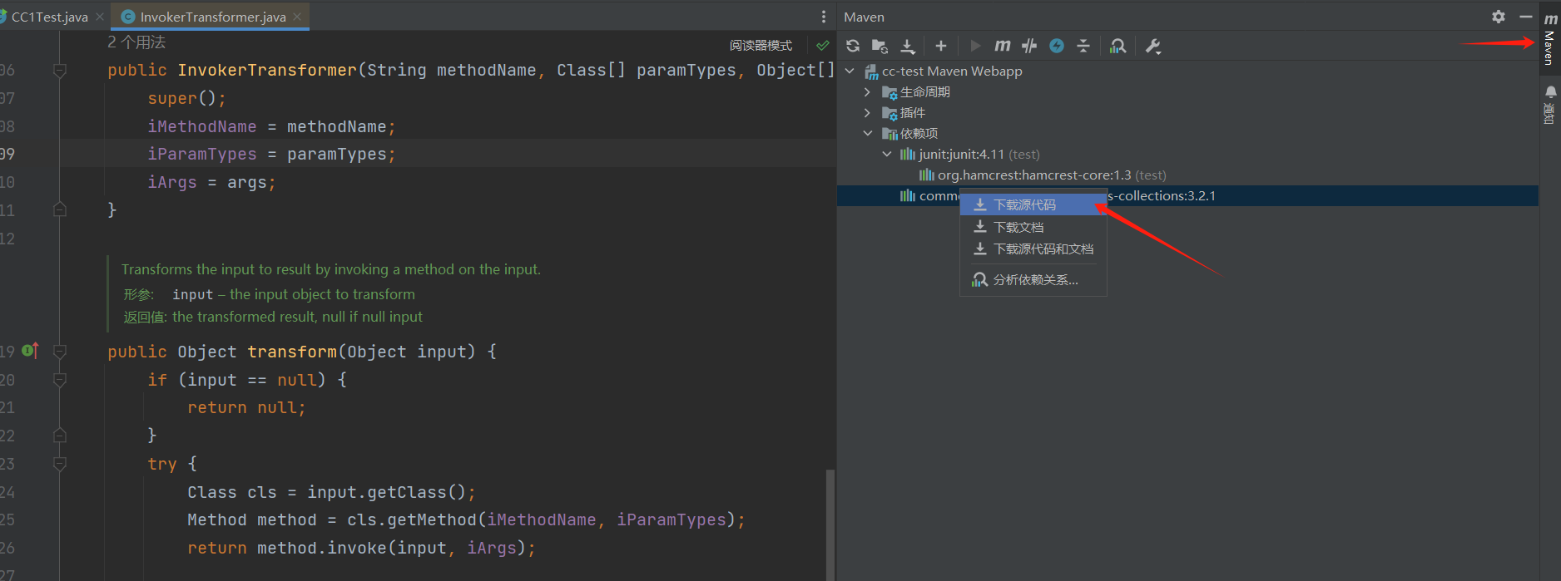Toggle the 阅读器模式 reader mode
Image resolution: width=1561 pixels, height=581 pixels.
[x=761, y=46]
